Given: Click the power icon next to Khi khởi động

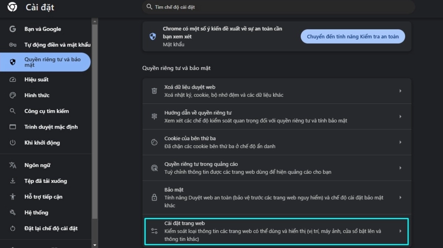Looking at the screenshot, I should [x=12, y=142].
